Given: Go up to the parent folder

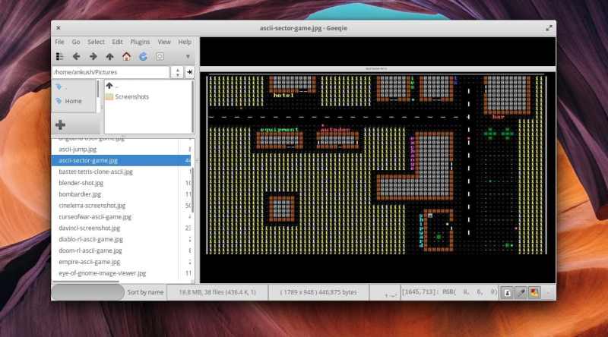Looking at the screenshot, I should coord(109,56).
